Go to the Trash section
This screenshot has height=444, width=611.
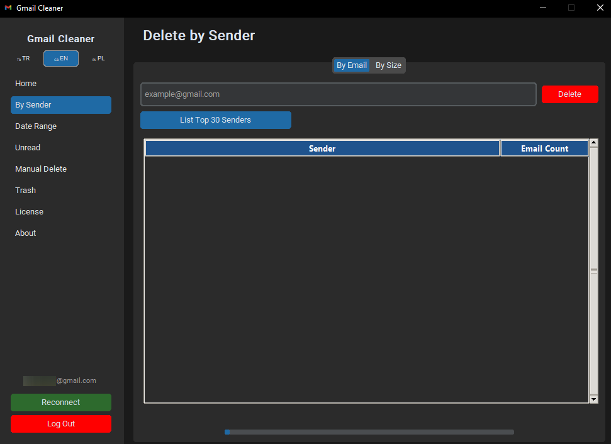61,191
